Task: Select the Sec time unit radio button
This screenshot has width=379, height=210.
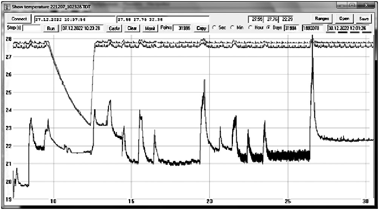Action: coord(214,28)
